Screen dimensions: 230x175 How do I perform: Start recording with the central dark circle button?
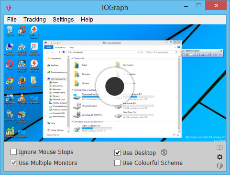point(115,86)
